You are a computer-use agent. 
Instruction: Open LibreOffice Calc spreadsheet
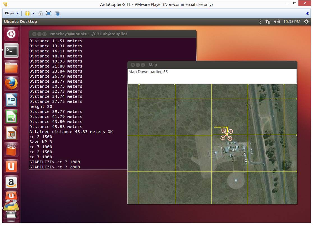point(11,117)
